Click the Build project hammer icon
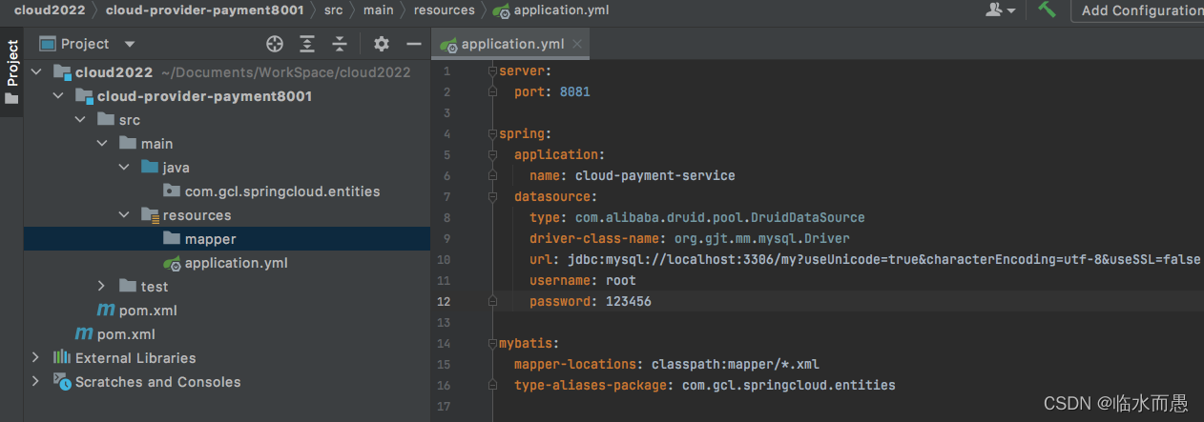The image size is (1204, 422). coord(1048,10)
